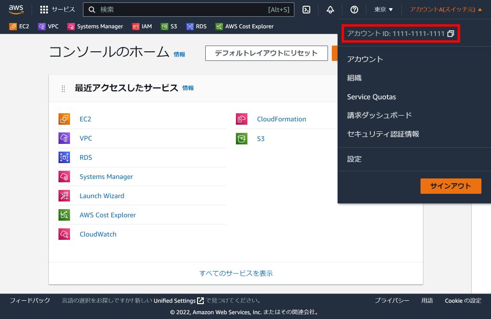Select Service Quotas in account menu
The width and height of the screenshot is (491, 319).
372,97
